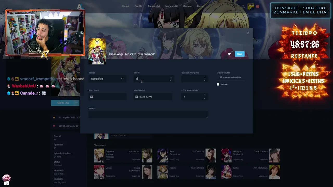Screen dimensions: 333x187
Task: Click the Manga Finished relation thumbnail
Action: point(101,136)
